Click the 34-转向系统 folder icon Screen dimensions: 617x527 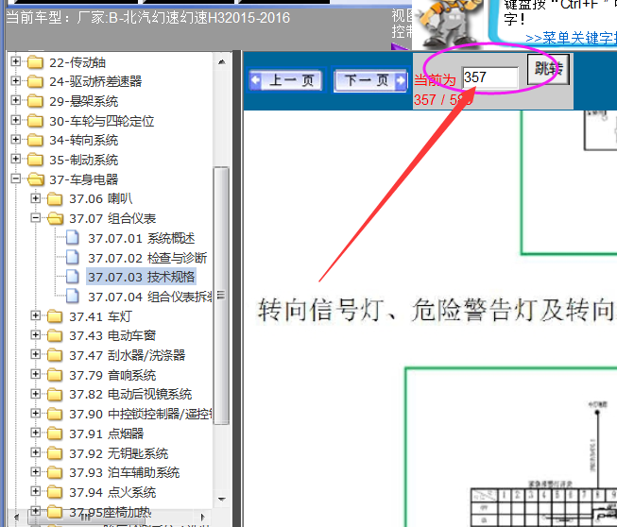(35, 140)
